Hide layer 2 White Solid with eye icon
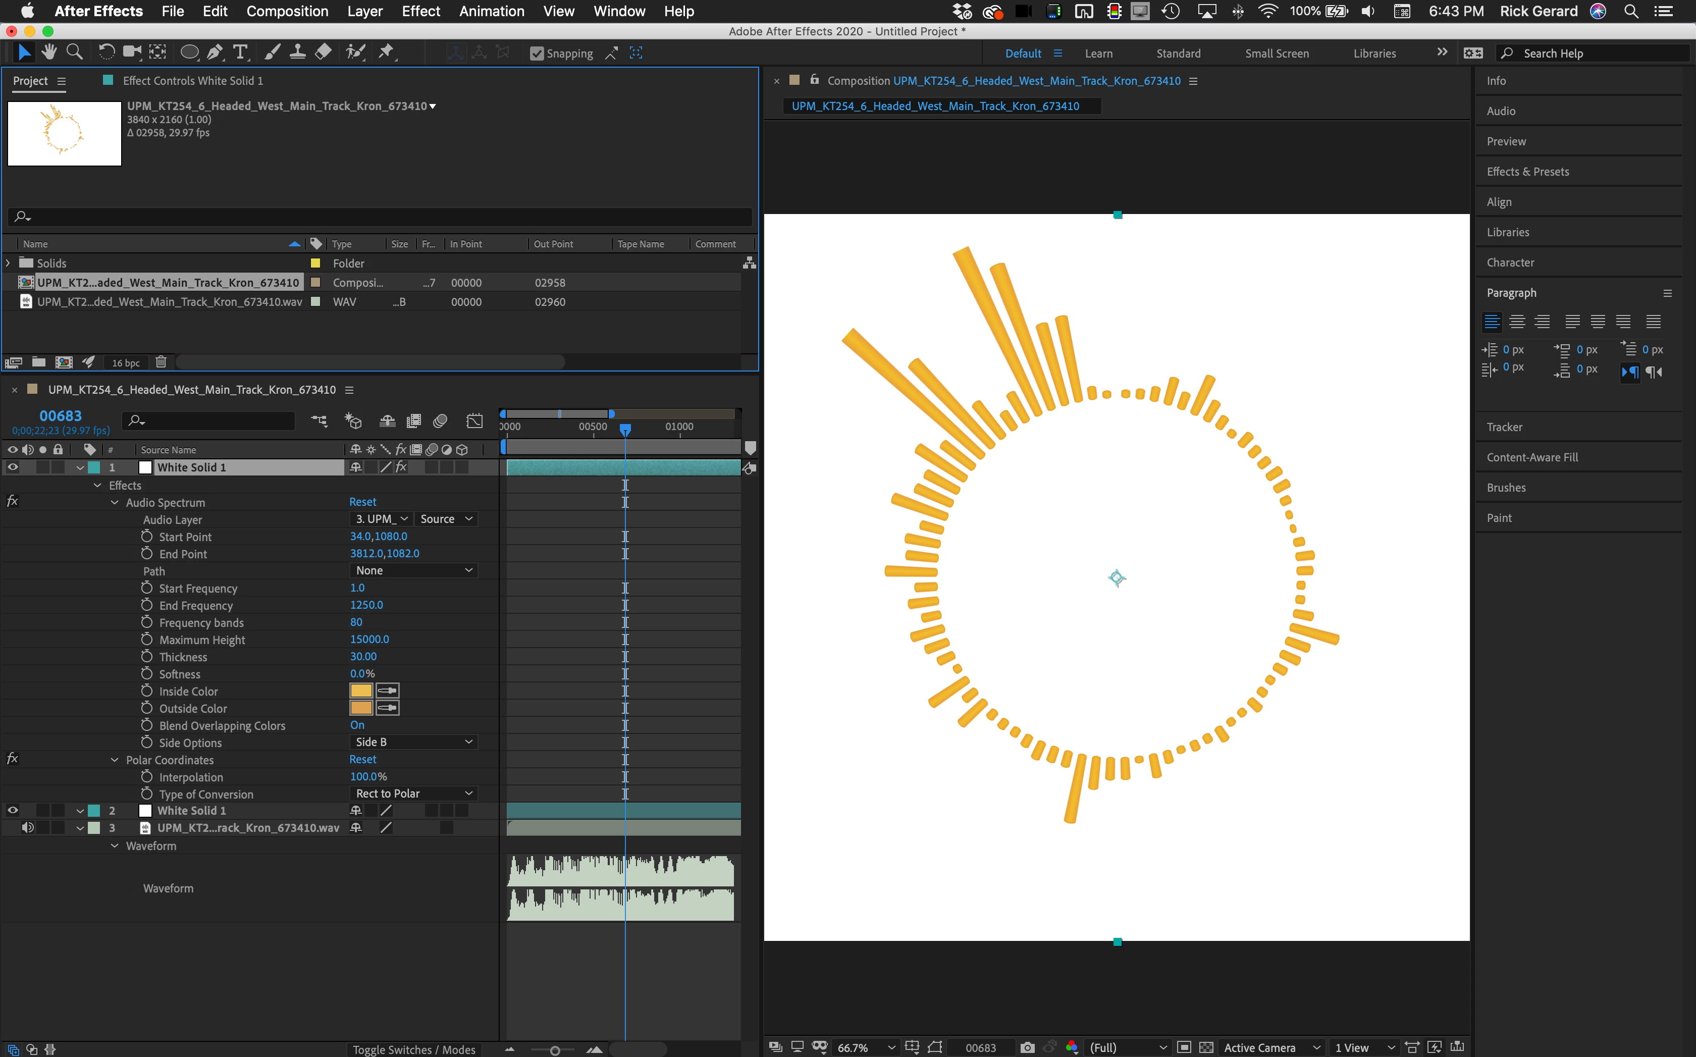The image size is (1696, 1057). pos(13,810)
